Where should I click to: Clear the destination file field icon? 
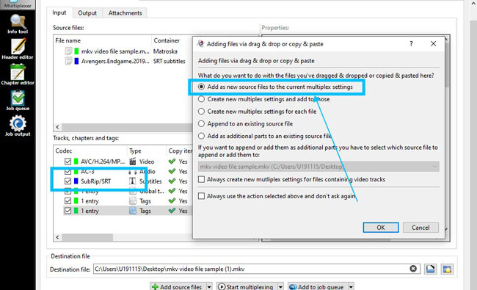click(413, 269)
